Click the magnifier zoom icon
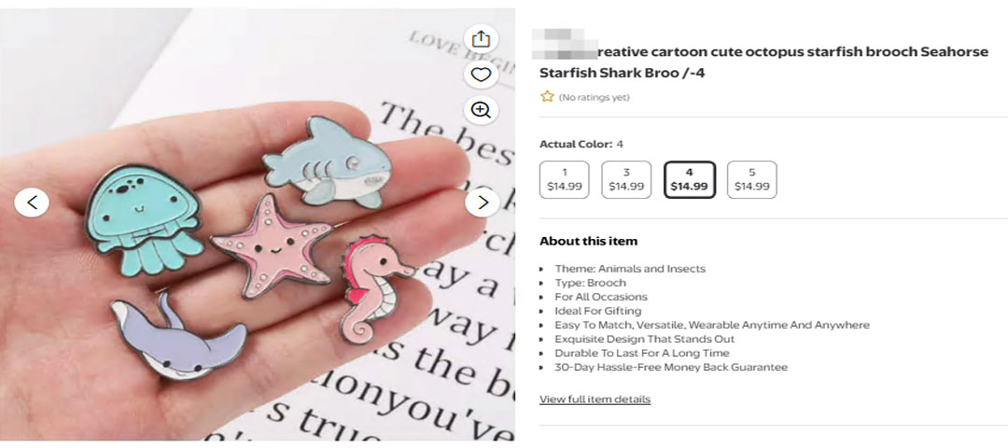The height and width of the screenshot is (448, 1008). click(x=481, y=109)
